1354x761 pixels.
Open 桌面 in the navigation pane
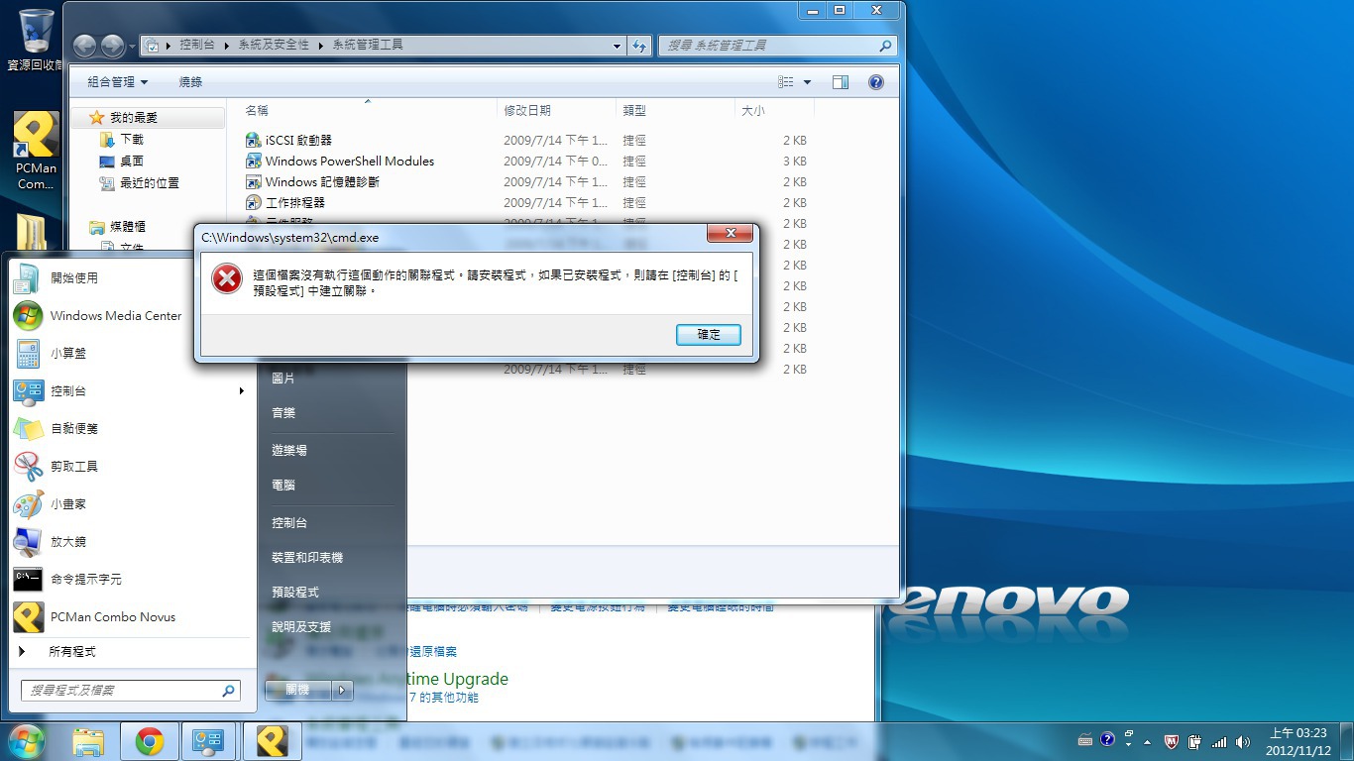[132, 162]
